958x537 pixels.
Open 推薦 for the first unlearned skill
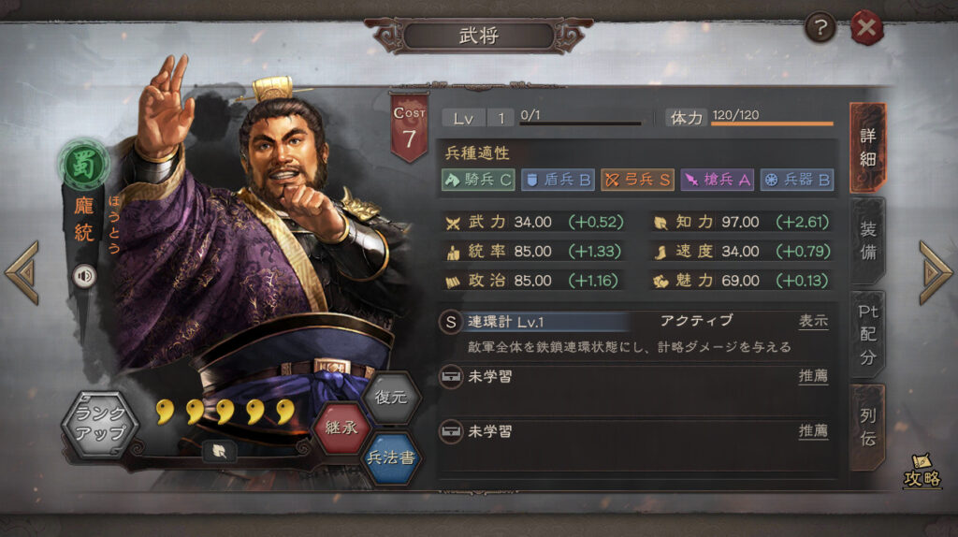pyautogui.click(x=813, y=376)
